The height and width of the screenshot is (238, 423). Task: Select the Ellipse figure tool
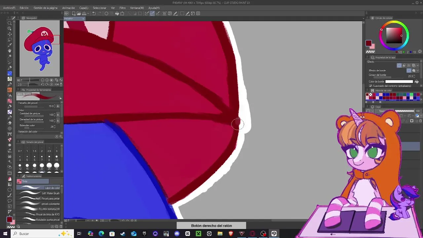10,190
